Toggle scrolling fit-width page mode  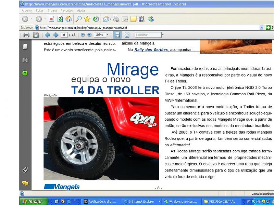pos(117,35)
